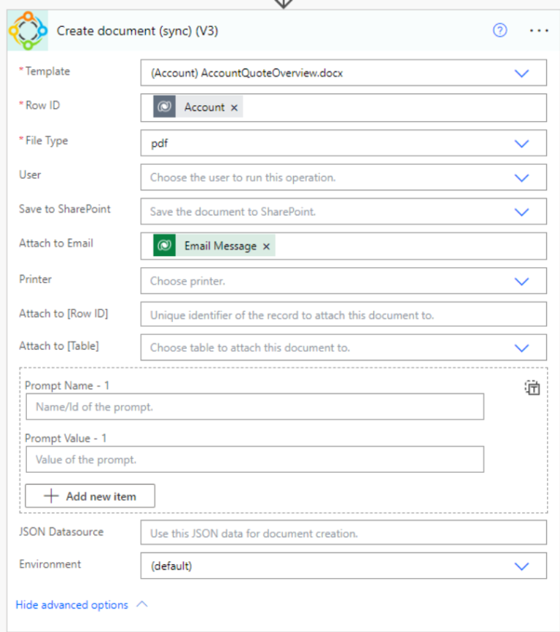Open the Attach to [Table] dropdown
This screenshot has height=632, width=560.
point(522,347)
